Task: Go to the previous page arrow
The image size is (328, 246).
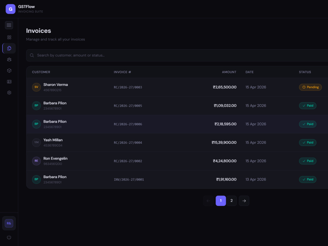Action: [208, 201]
